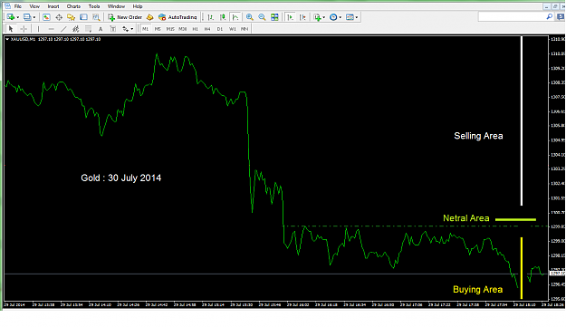Open the Insert menu
The image size is (566, 327).
pos(53,6)
